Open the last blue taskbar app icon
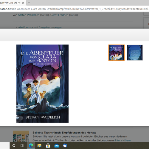 pos(65,146)
